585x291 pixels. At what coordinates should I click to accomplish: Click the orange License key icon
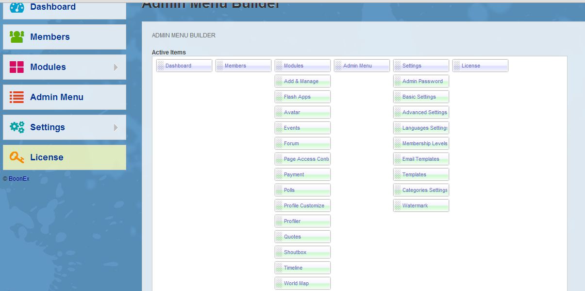point(17,157)
